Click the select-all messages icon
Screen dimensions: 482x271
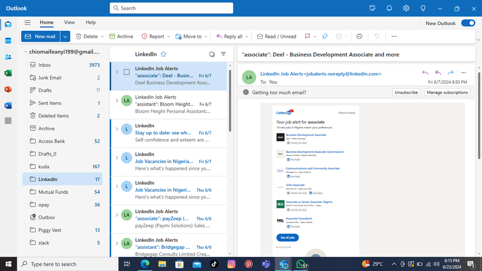212,54
